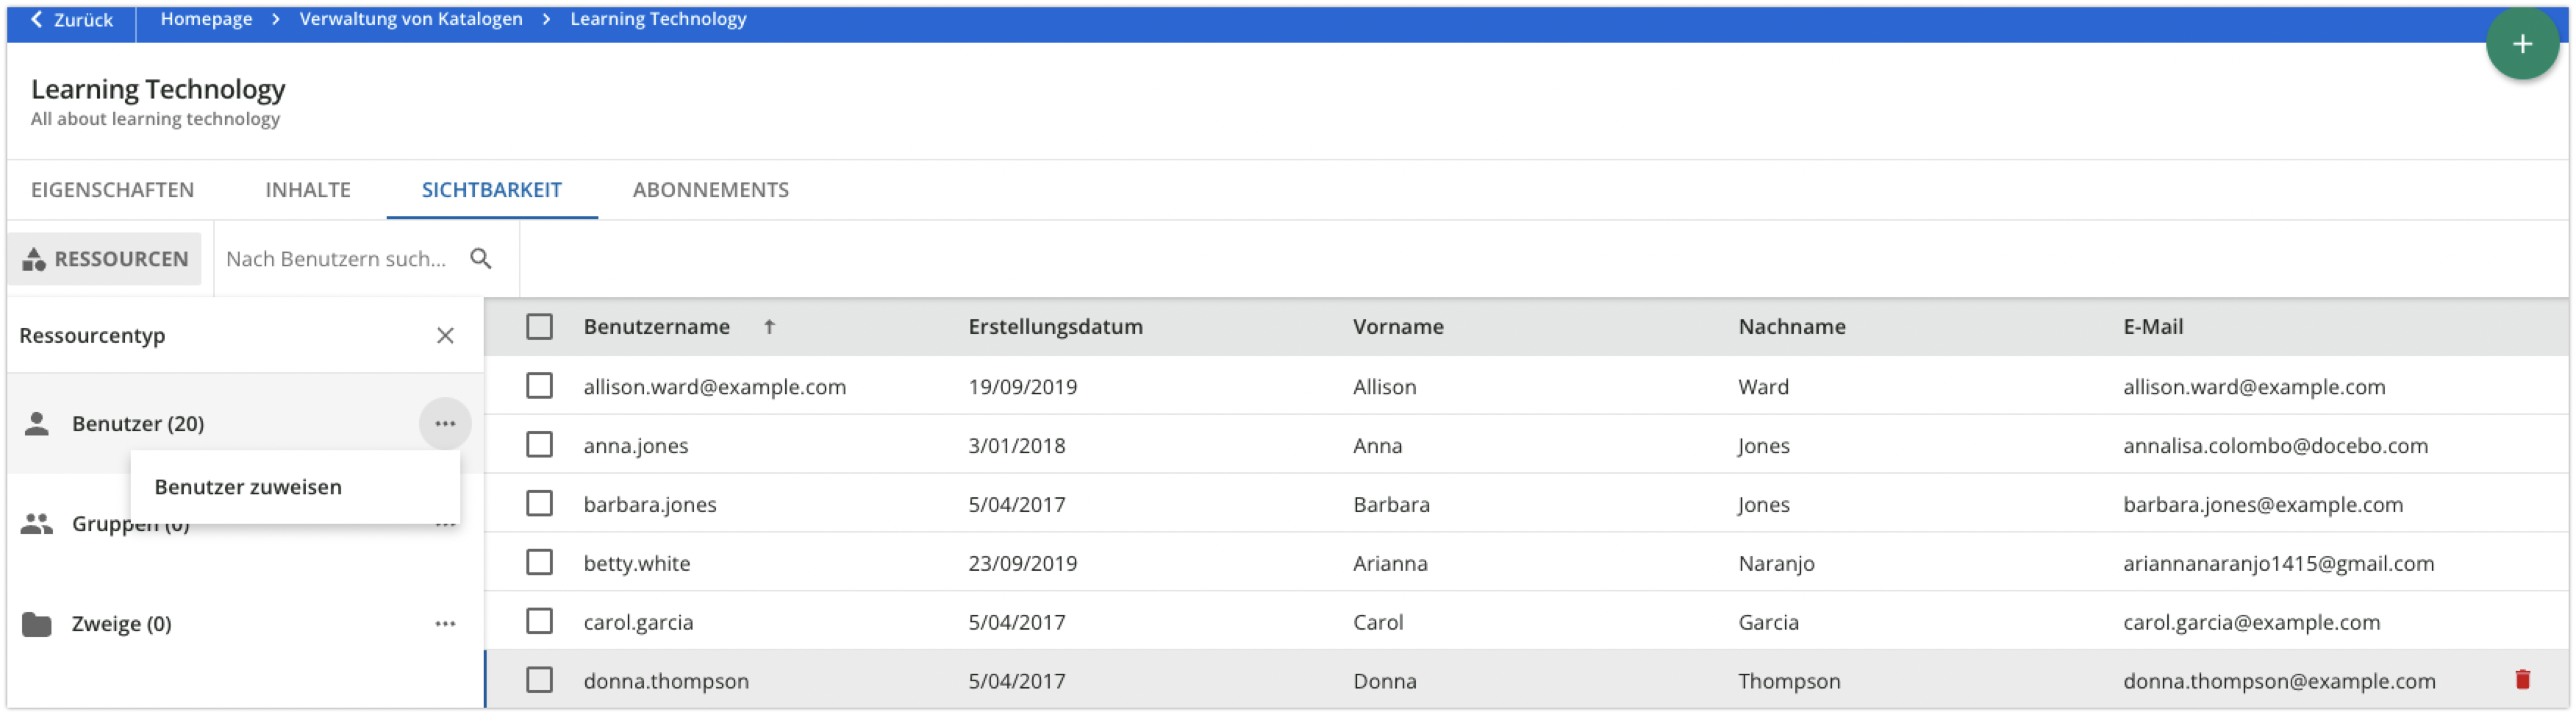The width and height of the screenshot is (2576, 715).
Task: Close the Ressourcentyp panel
Action: pos(445,336)
